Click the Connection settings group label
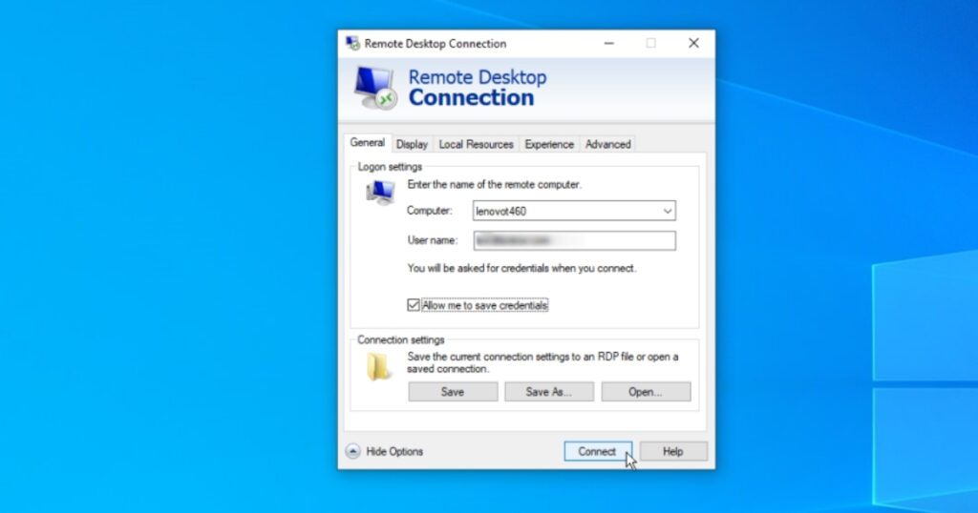Image resolution: width=978 pixels, height=513 pixels. coord(401,339)
